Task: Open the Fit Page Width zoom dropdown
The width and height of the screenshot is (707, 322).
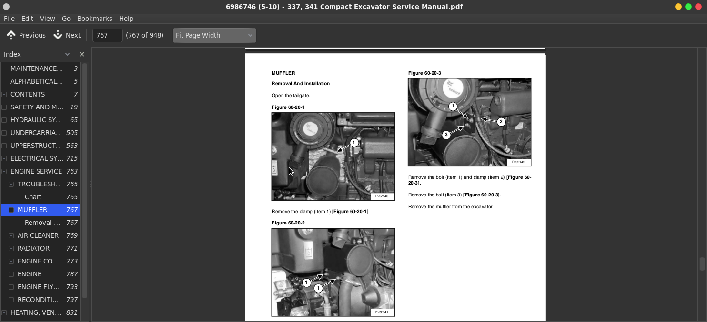Action: [x=214, y=35]
